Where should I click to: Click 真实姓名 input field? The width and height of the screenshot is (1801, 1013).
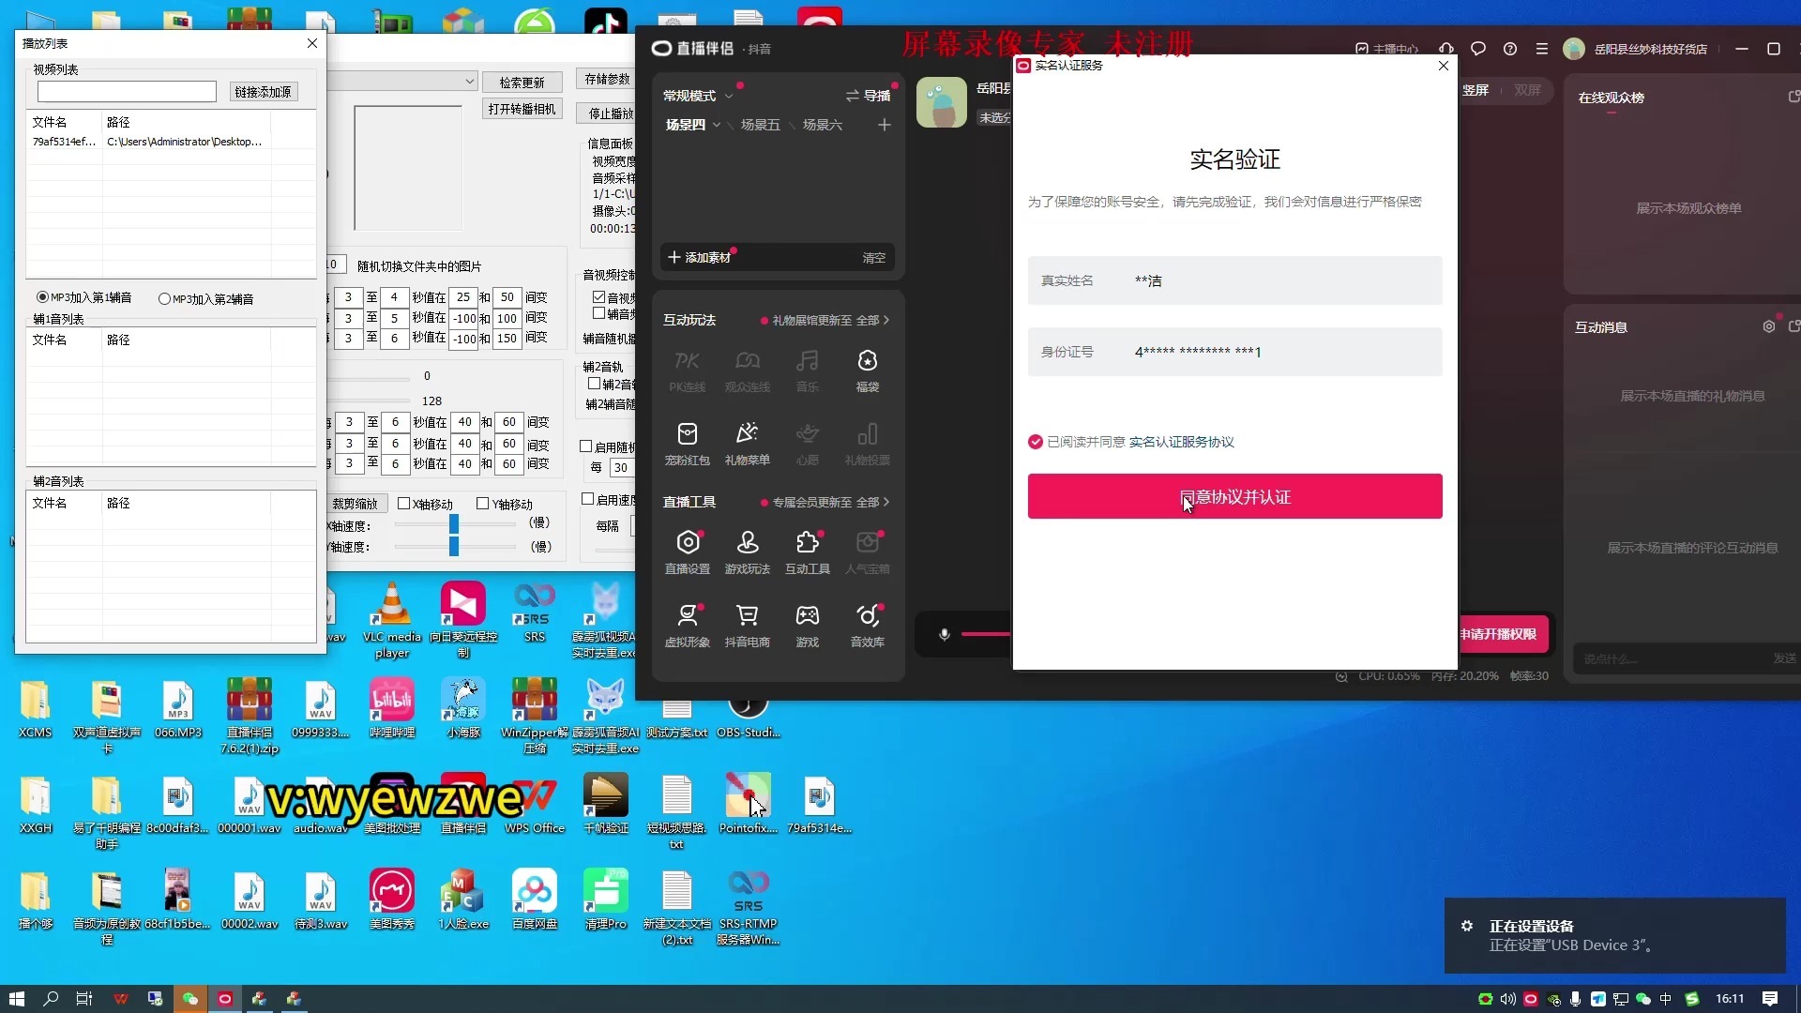pyautogui.click(x=1234, y=280)
